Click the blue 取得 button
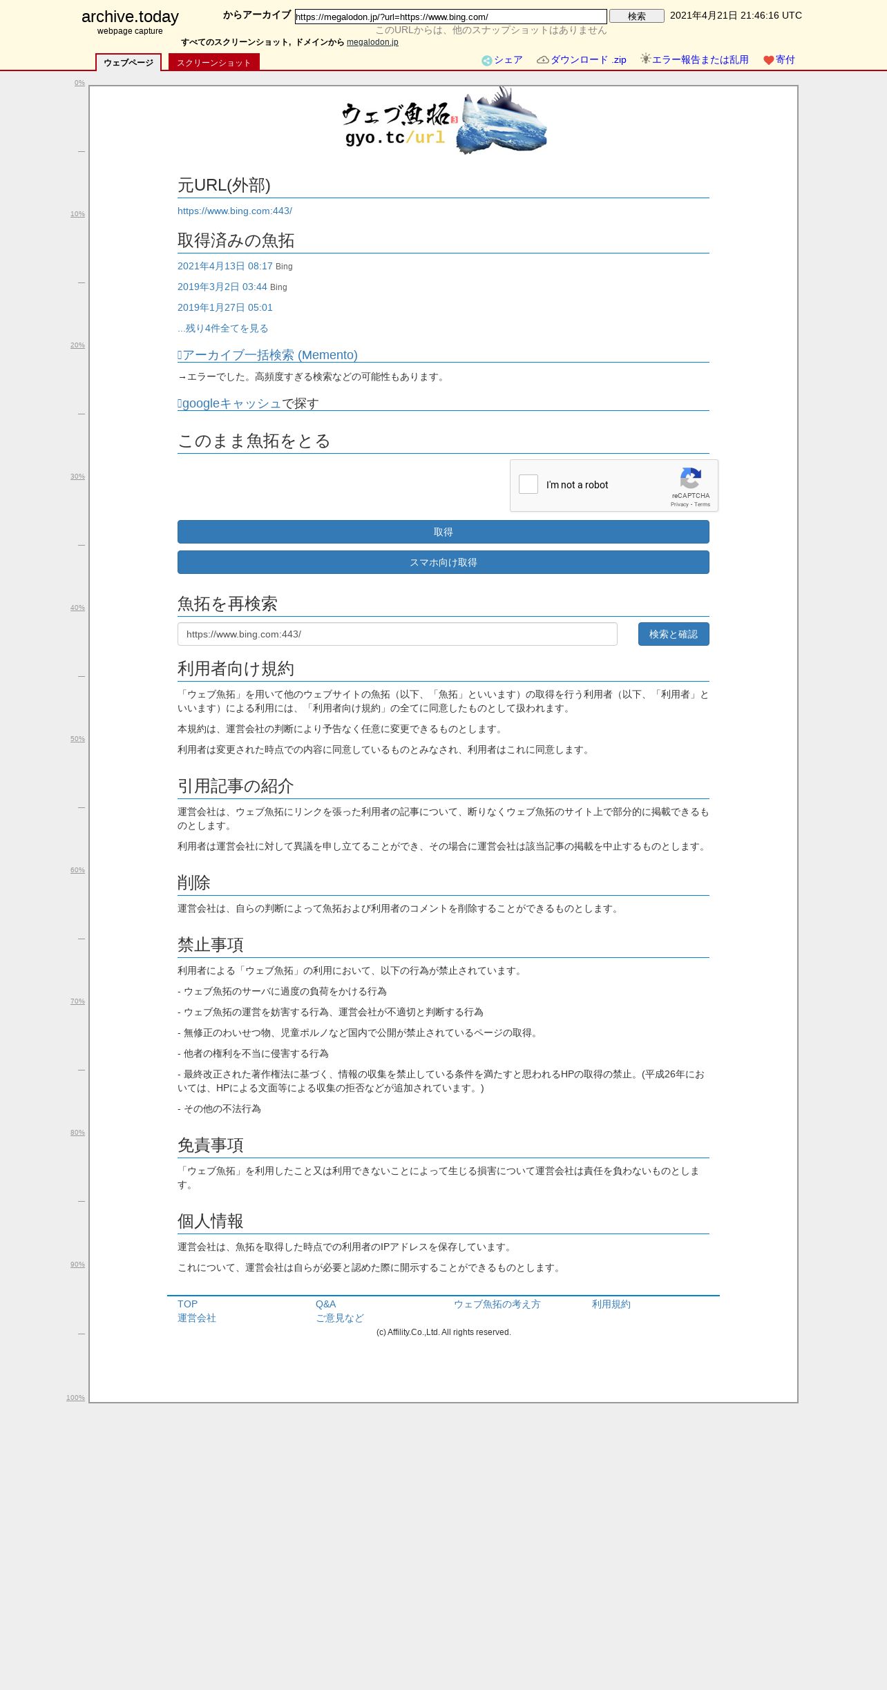Screen dimensions: 887x1690 click(x=443, y=532)
